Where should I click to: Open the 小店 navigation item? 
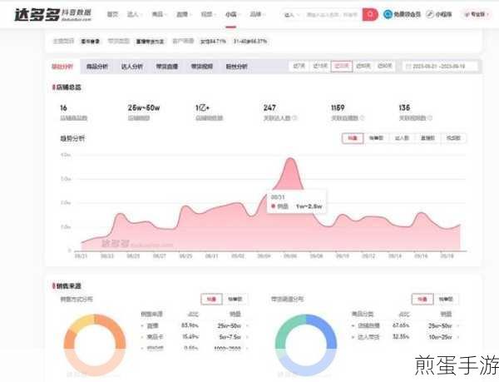[x=231, y=14]
